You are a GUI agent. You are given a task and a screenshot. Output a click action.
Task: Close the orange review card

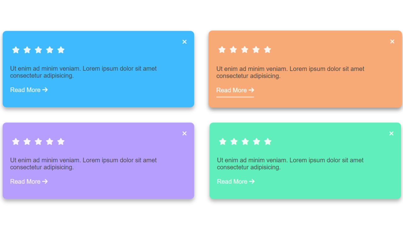(x=392, y=41)
